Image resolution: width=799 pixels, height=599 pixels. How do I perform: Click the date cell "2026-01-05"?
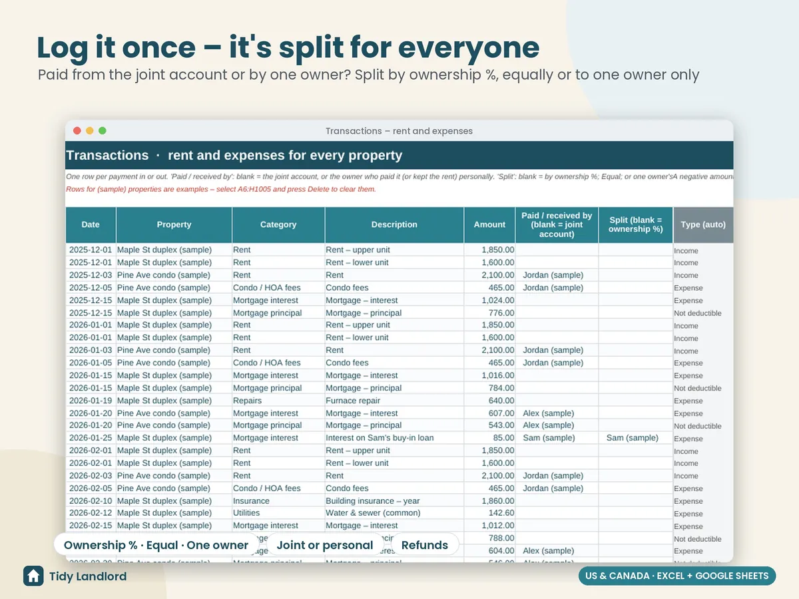(x=91, y=363)
